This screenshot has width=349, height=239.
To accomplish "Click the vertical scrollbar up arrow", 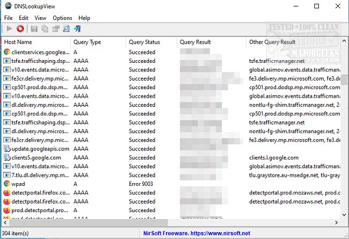I will coord(344,41).
